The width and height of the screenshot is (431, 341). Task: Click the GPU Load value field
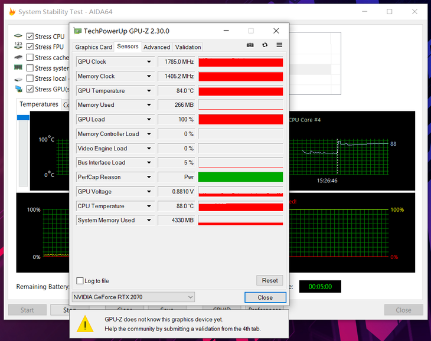(x=176, y=119)
